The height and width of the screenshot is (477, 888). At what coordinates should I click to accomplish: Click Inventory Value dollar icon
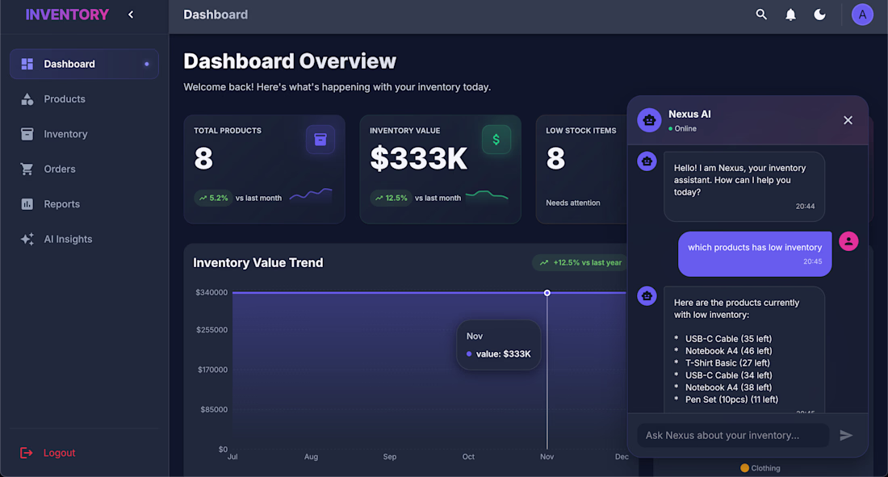click(496, 140)
